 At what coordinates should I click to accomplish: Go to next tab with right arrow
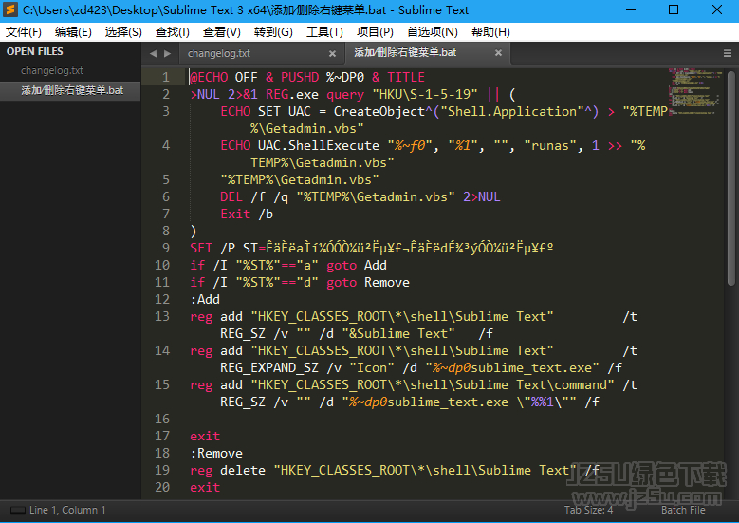pyautogui.click(x=167, y=54)
